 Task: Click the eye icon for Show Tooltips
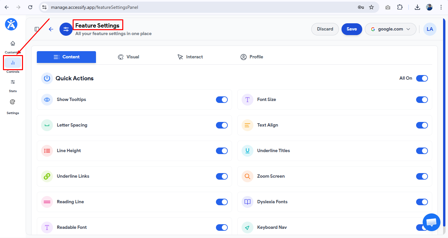pyautogui.click(x=47, y=99)
